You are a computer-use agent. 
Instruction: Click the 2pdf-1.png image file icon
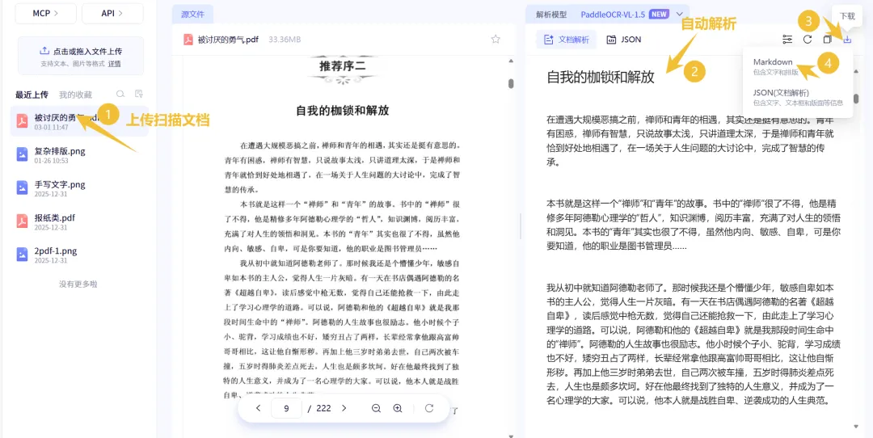tap(23, 255)
